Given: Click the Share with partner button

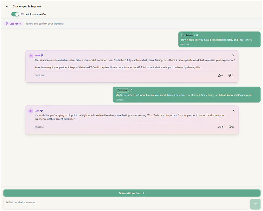Looking at the screenshot, I should (x=132, y=193).
